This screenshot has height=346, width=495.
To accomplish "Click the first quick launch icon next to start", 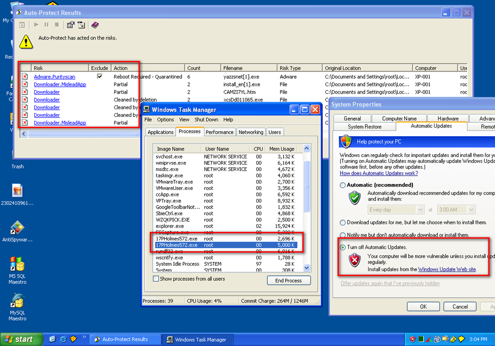I will click(x=52, y=339).
